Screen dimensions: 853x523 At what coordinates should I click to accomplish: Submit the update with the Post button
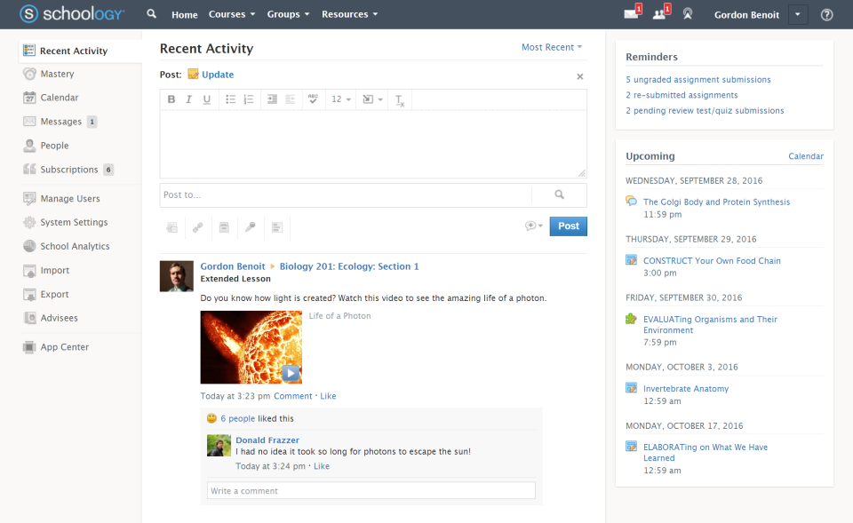(568, 226)
